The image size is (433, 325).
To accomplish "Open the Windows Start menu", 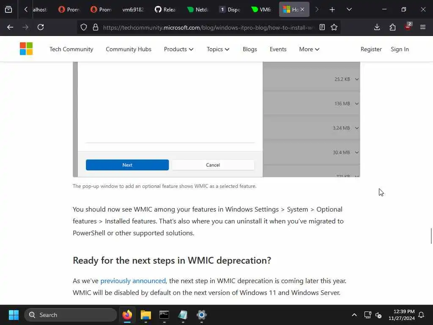I will [x=14, y=315].
